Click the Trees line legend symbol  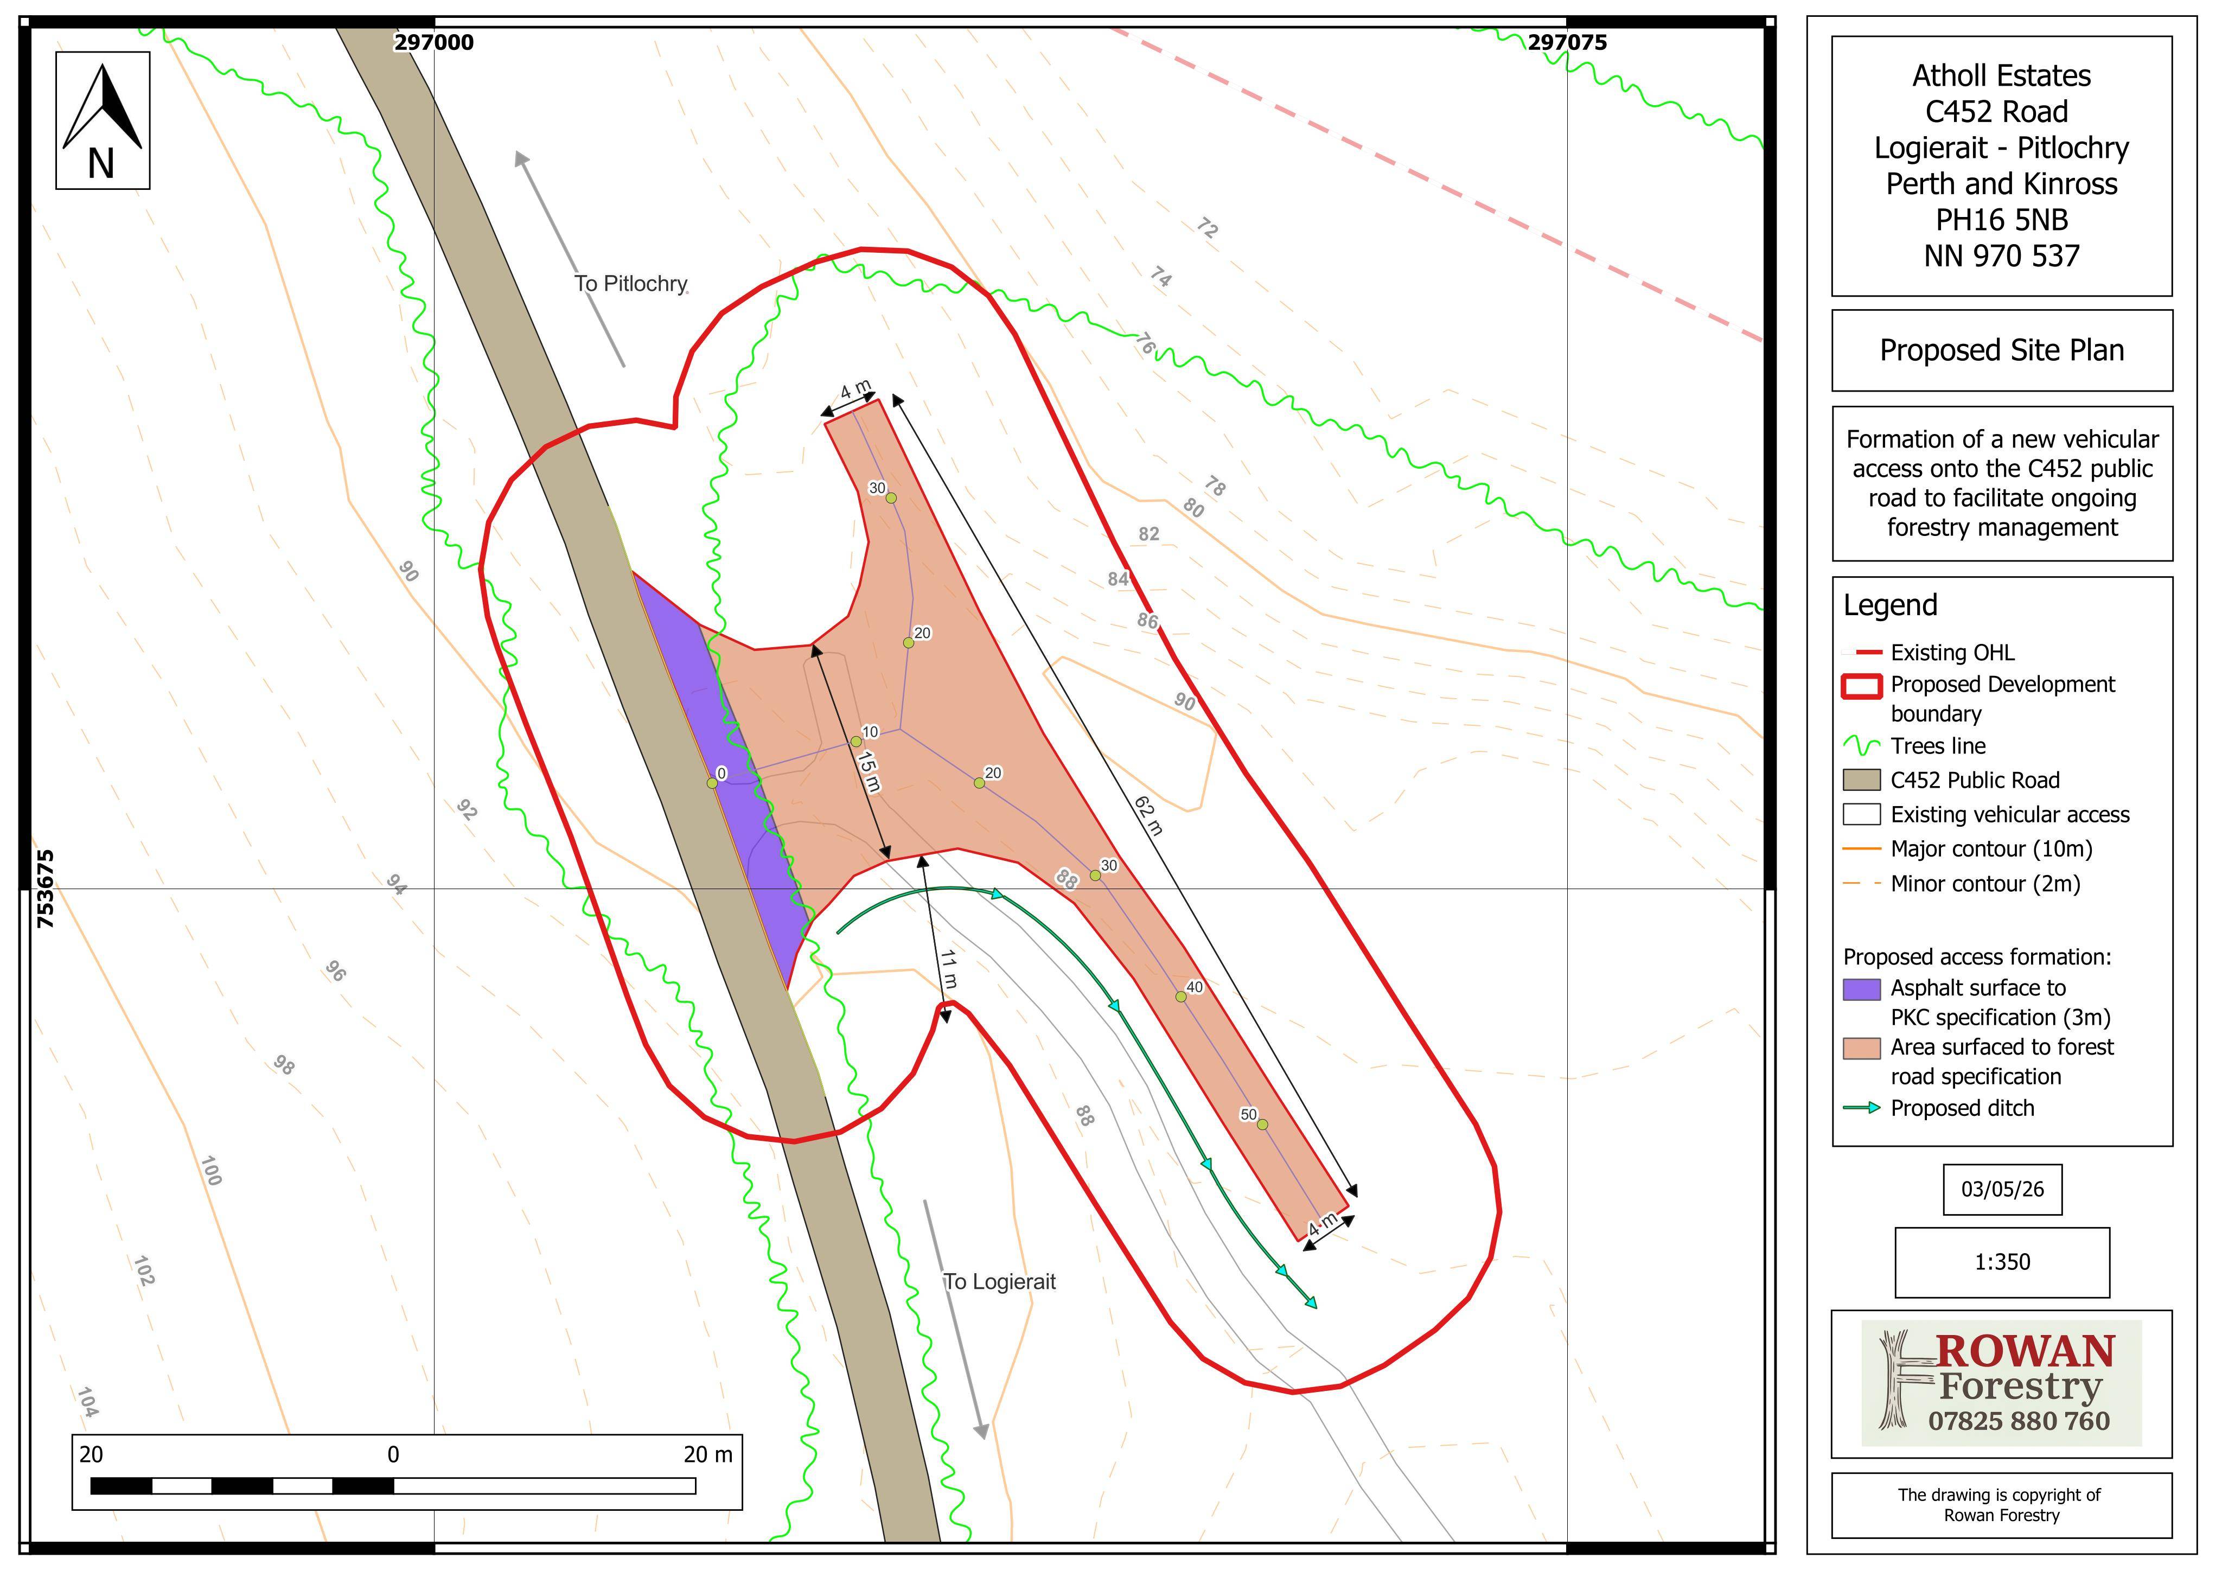(x=1862, y=746)
